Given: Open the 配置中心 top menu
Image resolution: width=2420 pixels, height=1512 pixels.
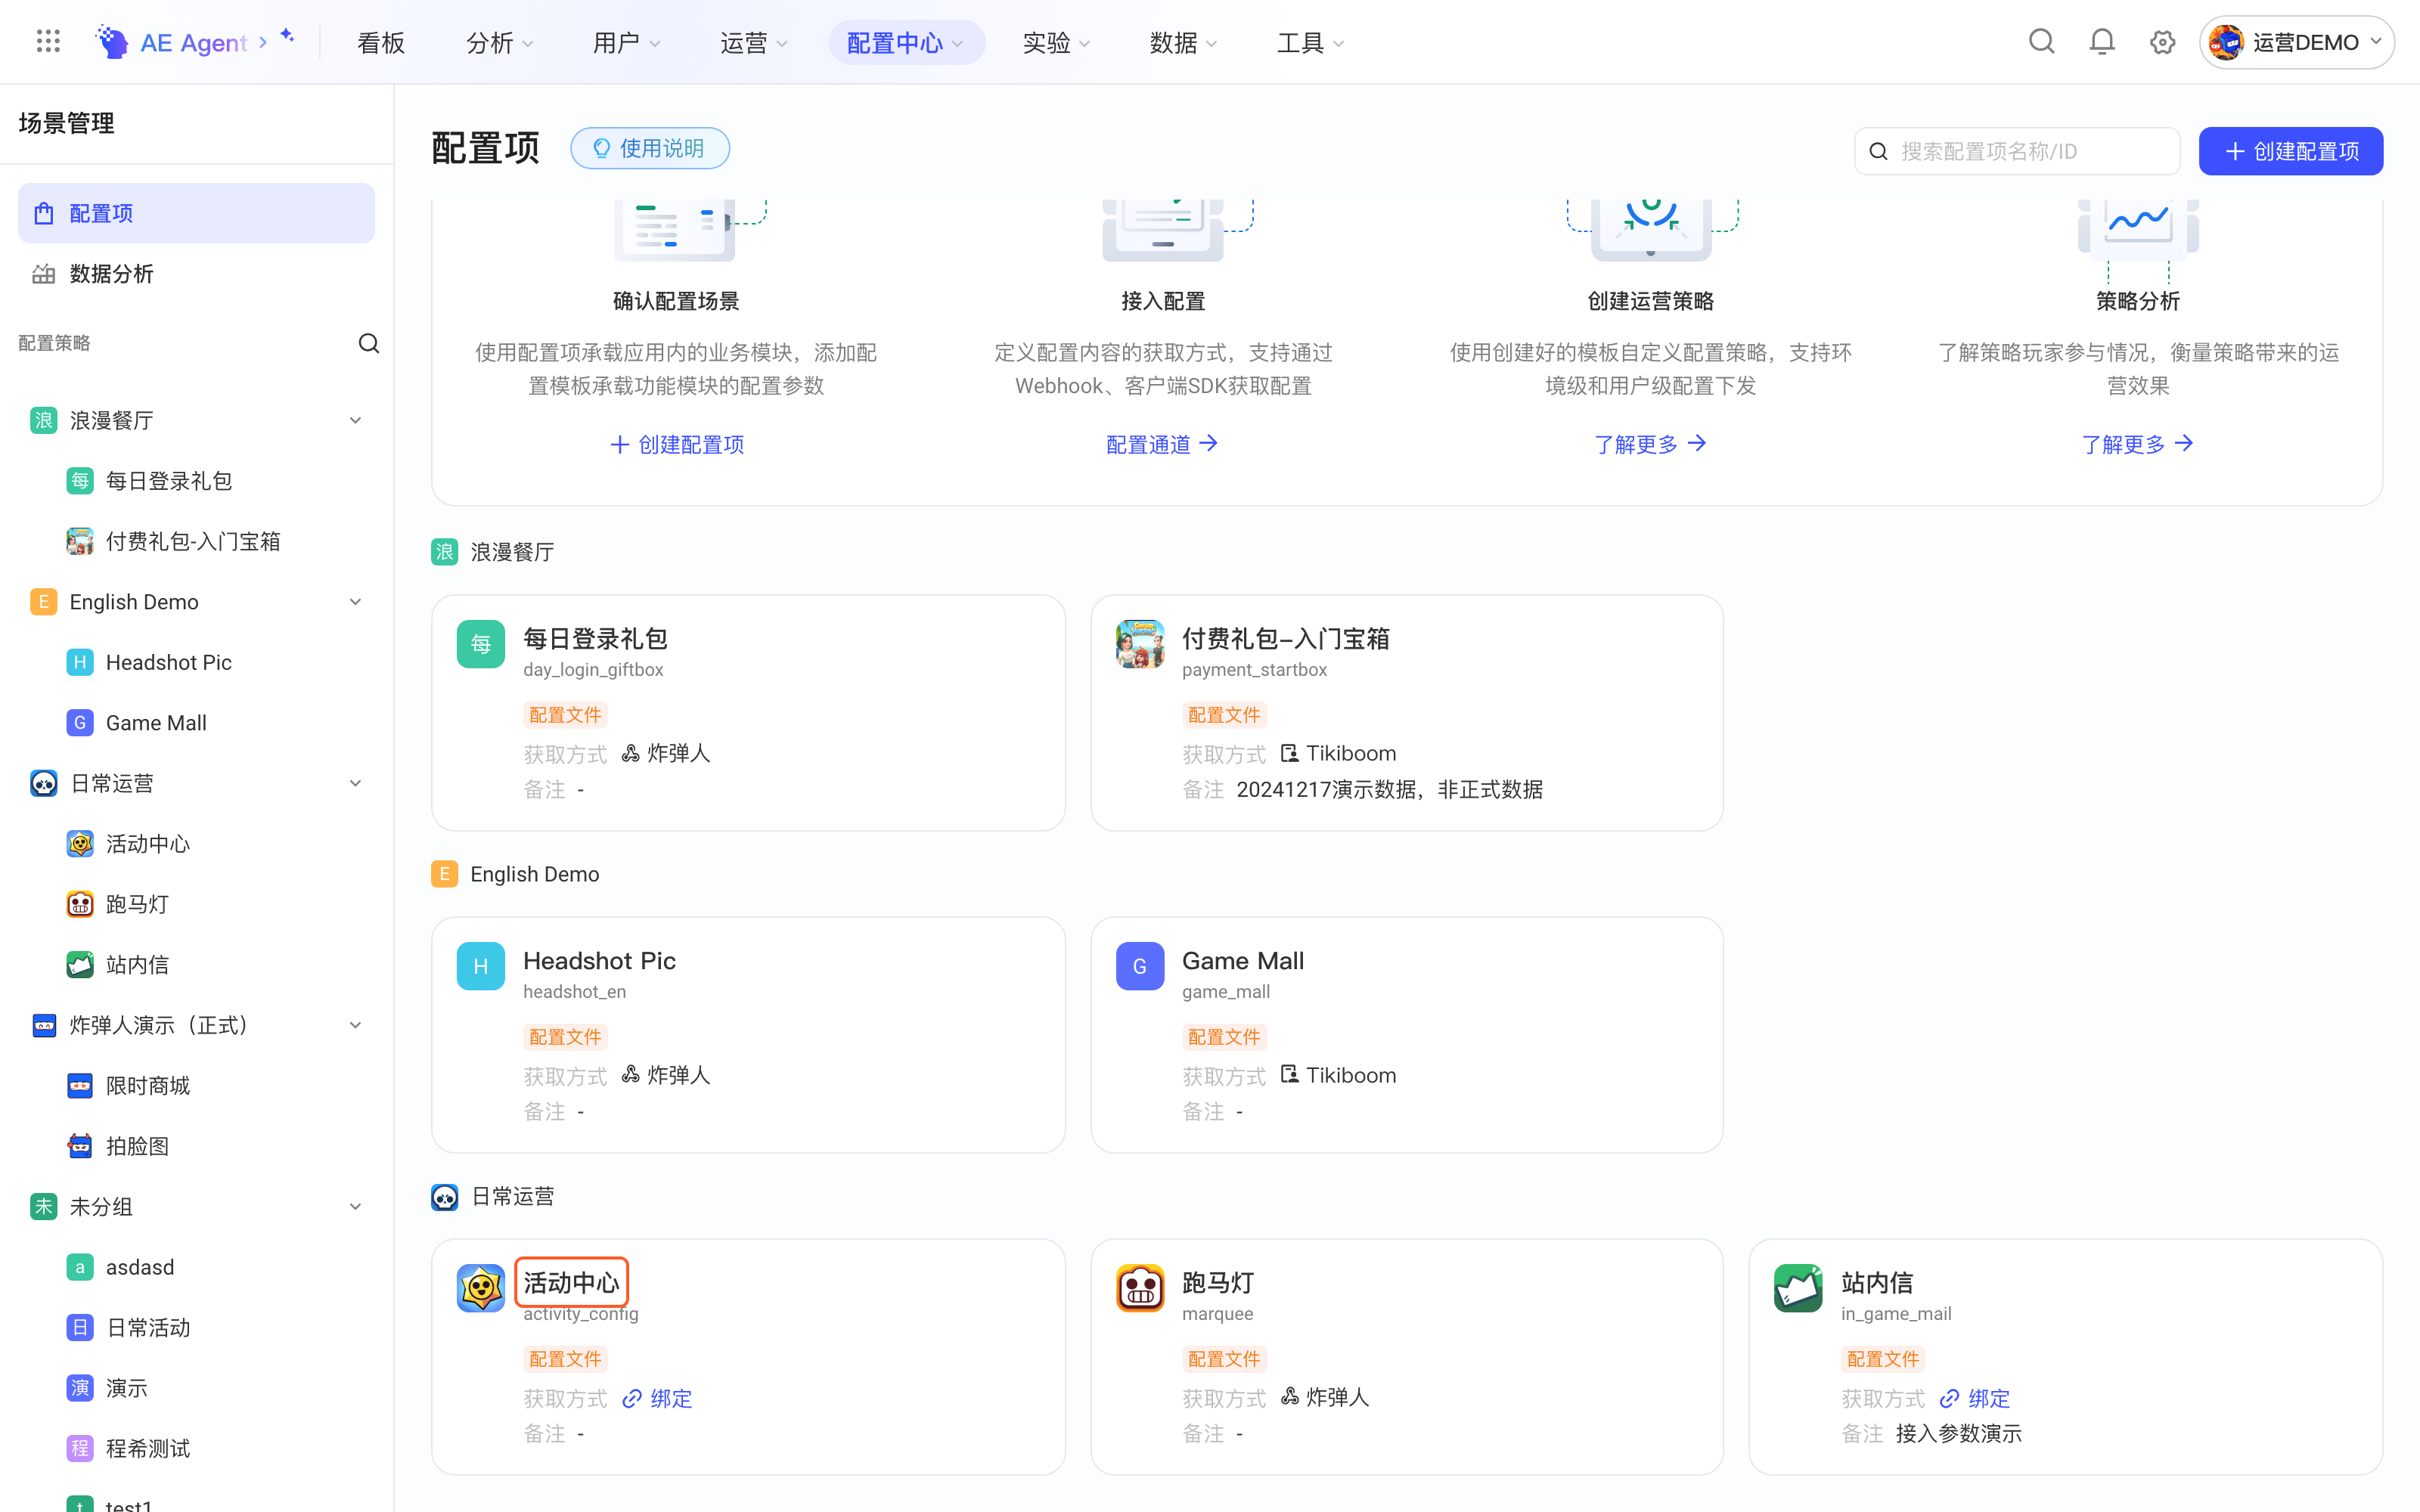Looking at the screenshot, I should point(906,42).
